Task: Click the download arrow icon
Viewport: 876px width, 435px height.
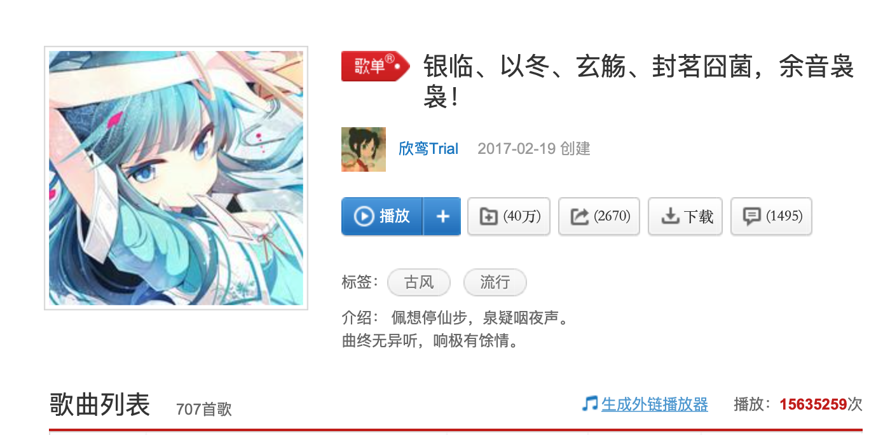Action: pyautogui.click(x=670, y=216)
